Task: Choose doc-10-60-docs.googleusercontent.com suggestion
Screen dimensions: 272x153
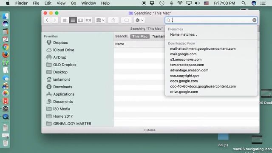Action: click(x=211, y=86)
